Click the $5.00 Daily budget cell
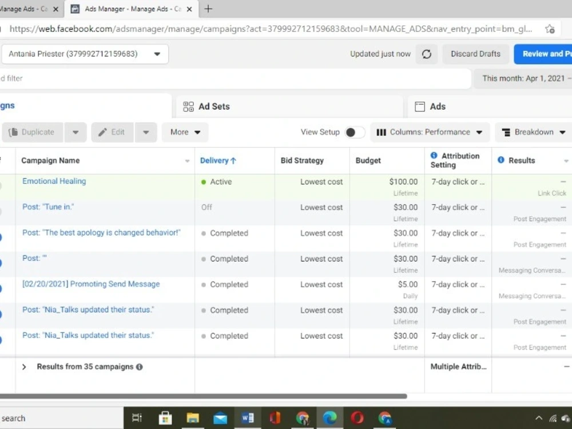 point(387,289)
